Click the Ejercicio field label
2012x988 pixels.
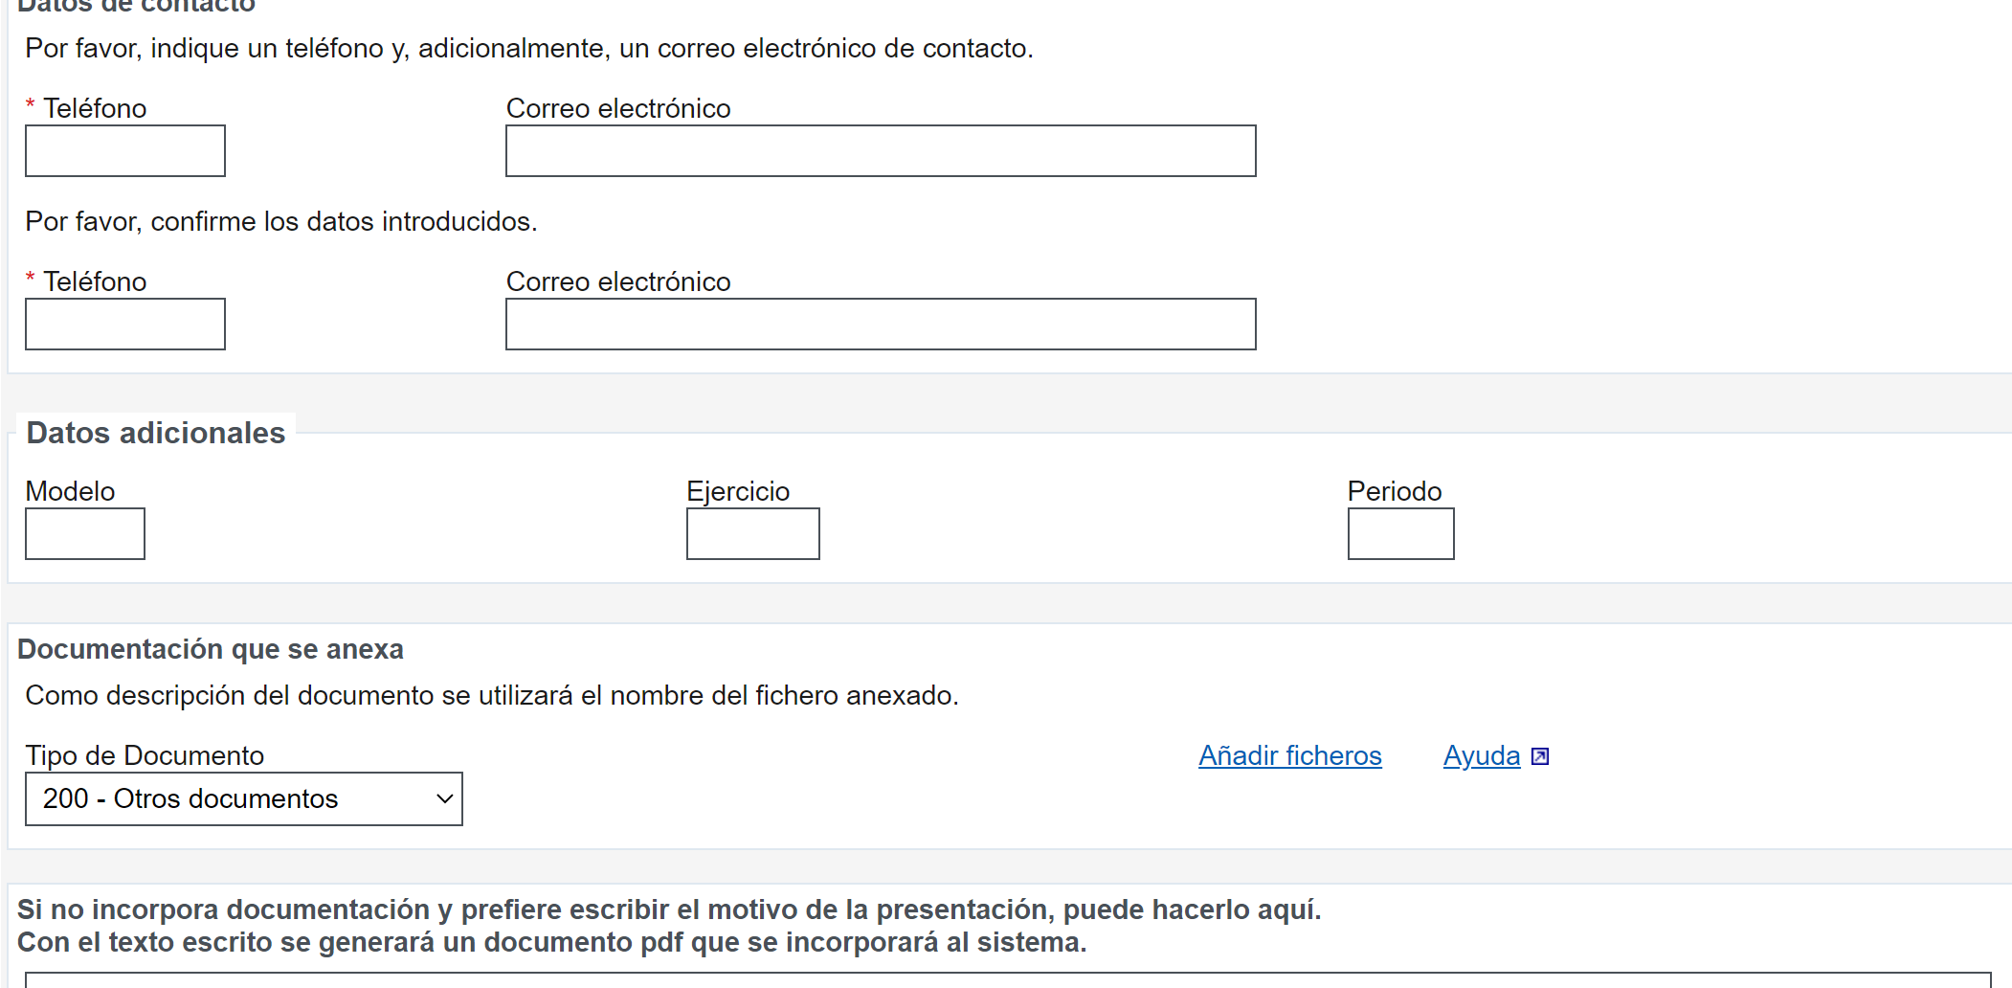(x=738, y=491)
